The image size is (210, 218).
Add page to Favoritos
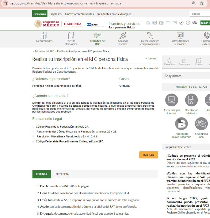(x=169, y=62)
